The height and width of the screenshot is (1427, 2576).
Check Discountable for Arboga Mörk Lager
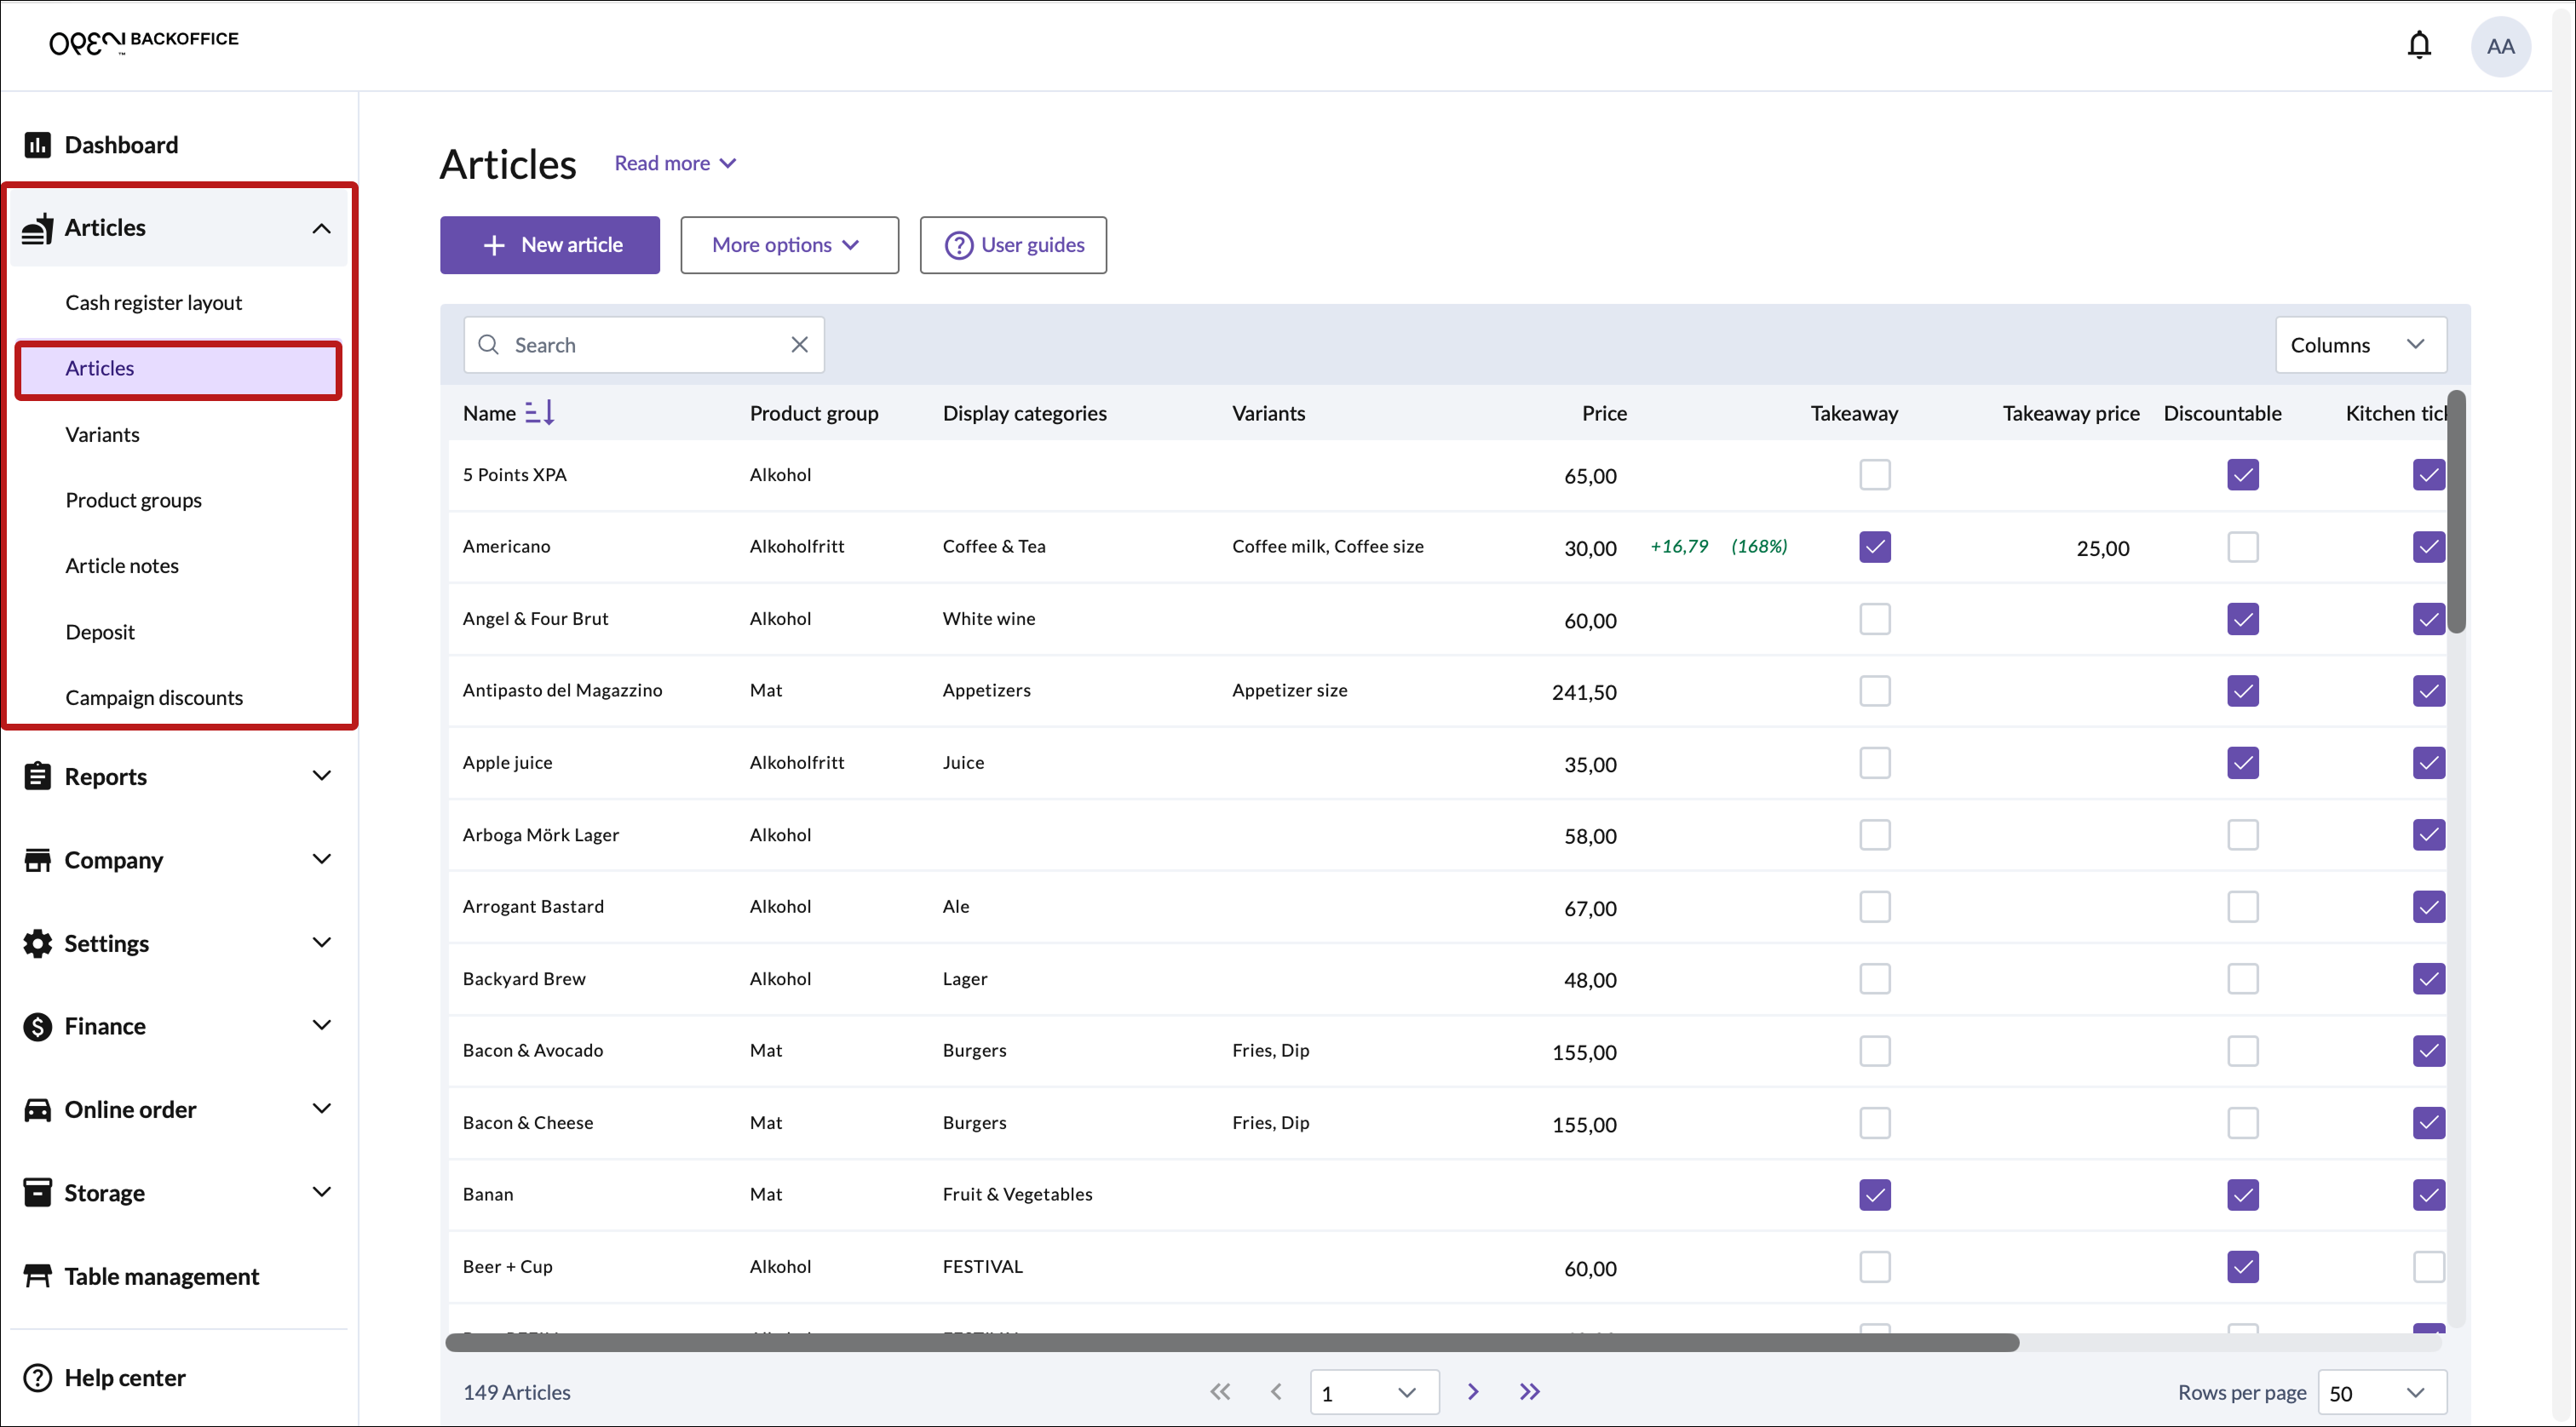tap(2242, 834)
